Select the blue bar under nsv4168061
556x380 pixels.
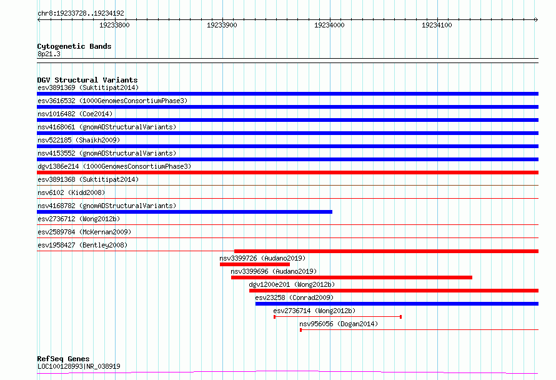coord(287,133)
